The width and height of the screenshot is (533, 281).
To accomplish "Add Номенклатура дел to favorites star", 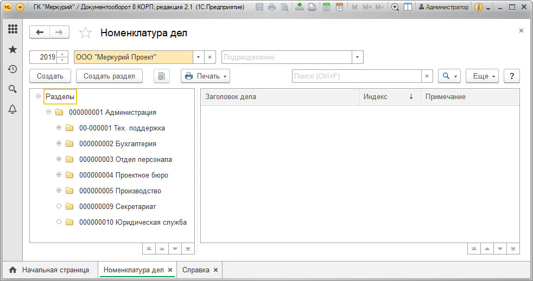I will tap(85, 33).
